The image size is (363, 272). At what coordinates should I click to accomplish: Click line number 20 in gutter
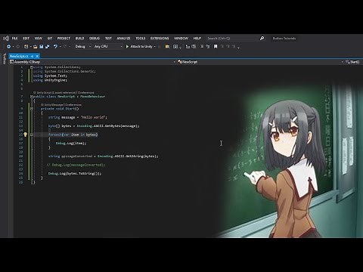[21, 156]
